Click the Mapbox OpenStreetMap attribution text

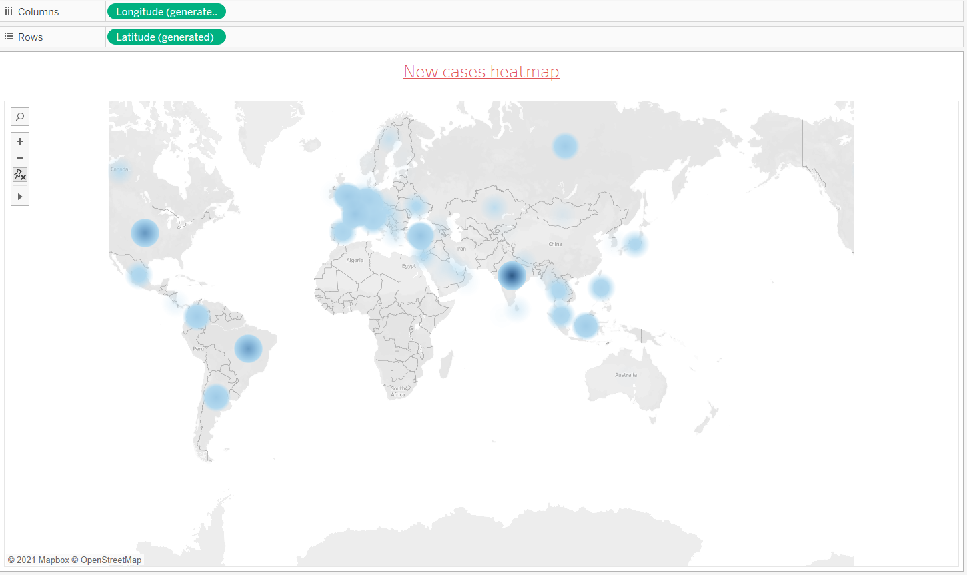click(x=75, y=560)
